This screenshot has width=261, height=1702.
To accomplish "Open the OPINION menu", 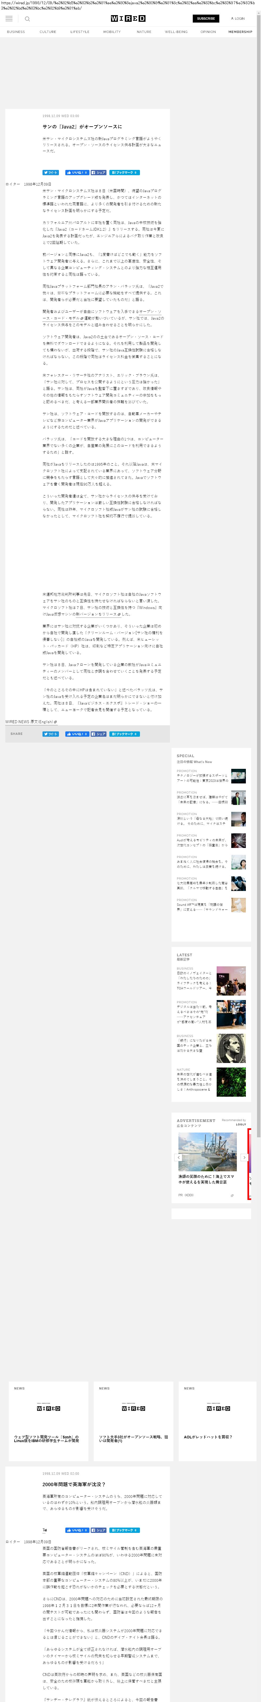I will 208,32.
